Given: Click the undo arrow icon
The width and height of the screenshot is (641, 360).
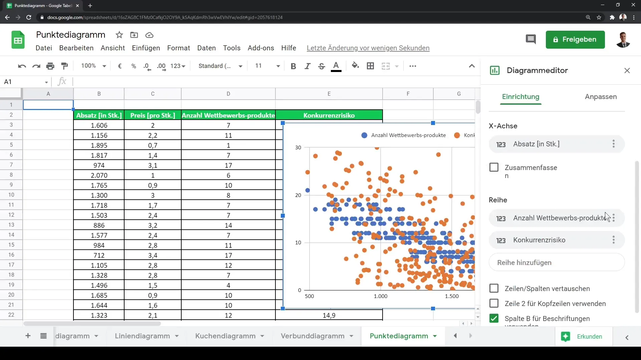Looking at the screenshot, I should pyautogui.click(x=22, y=66).
